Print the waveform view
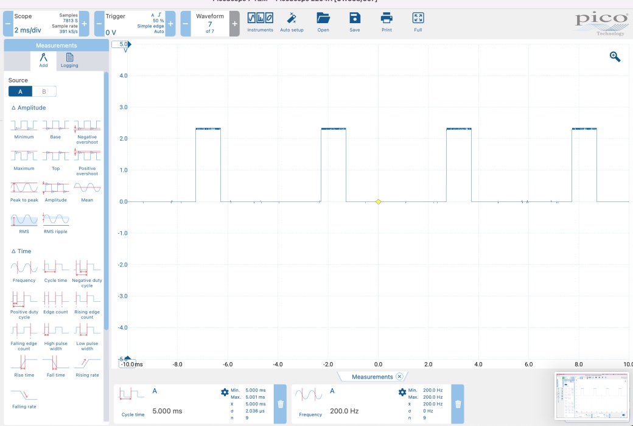This screenshot has height=426, width=633. click(x=386, y=22)
